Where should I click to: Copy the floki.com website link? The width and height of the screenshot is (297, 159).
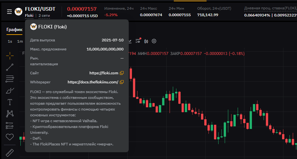(x=122, y=73)
